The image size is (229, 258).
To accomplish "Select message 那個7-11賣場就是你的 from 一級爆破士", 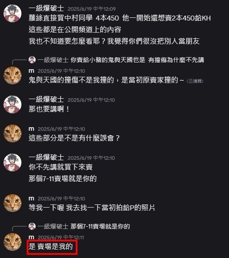I will 62,179.
